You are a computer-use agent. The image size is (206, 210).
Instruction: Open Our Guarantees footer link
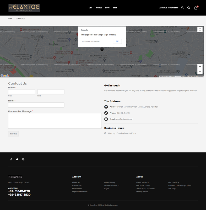click(x=143, y=186)
